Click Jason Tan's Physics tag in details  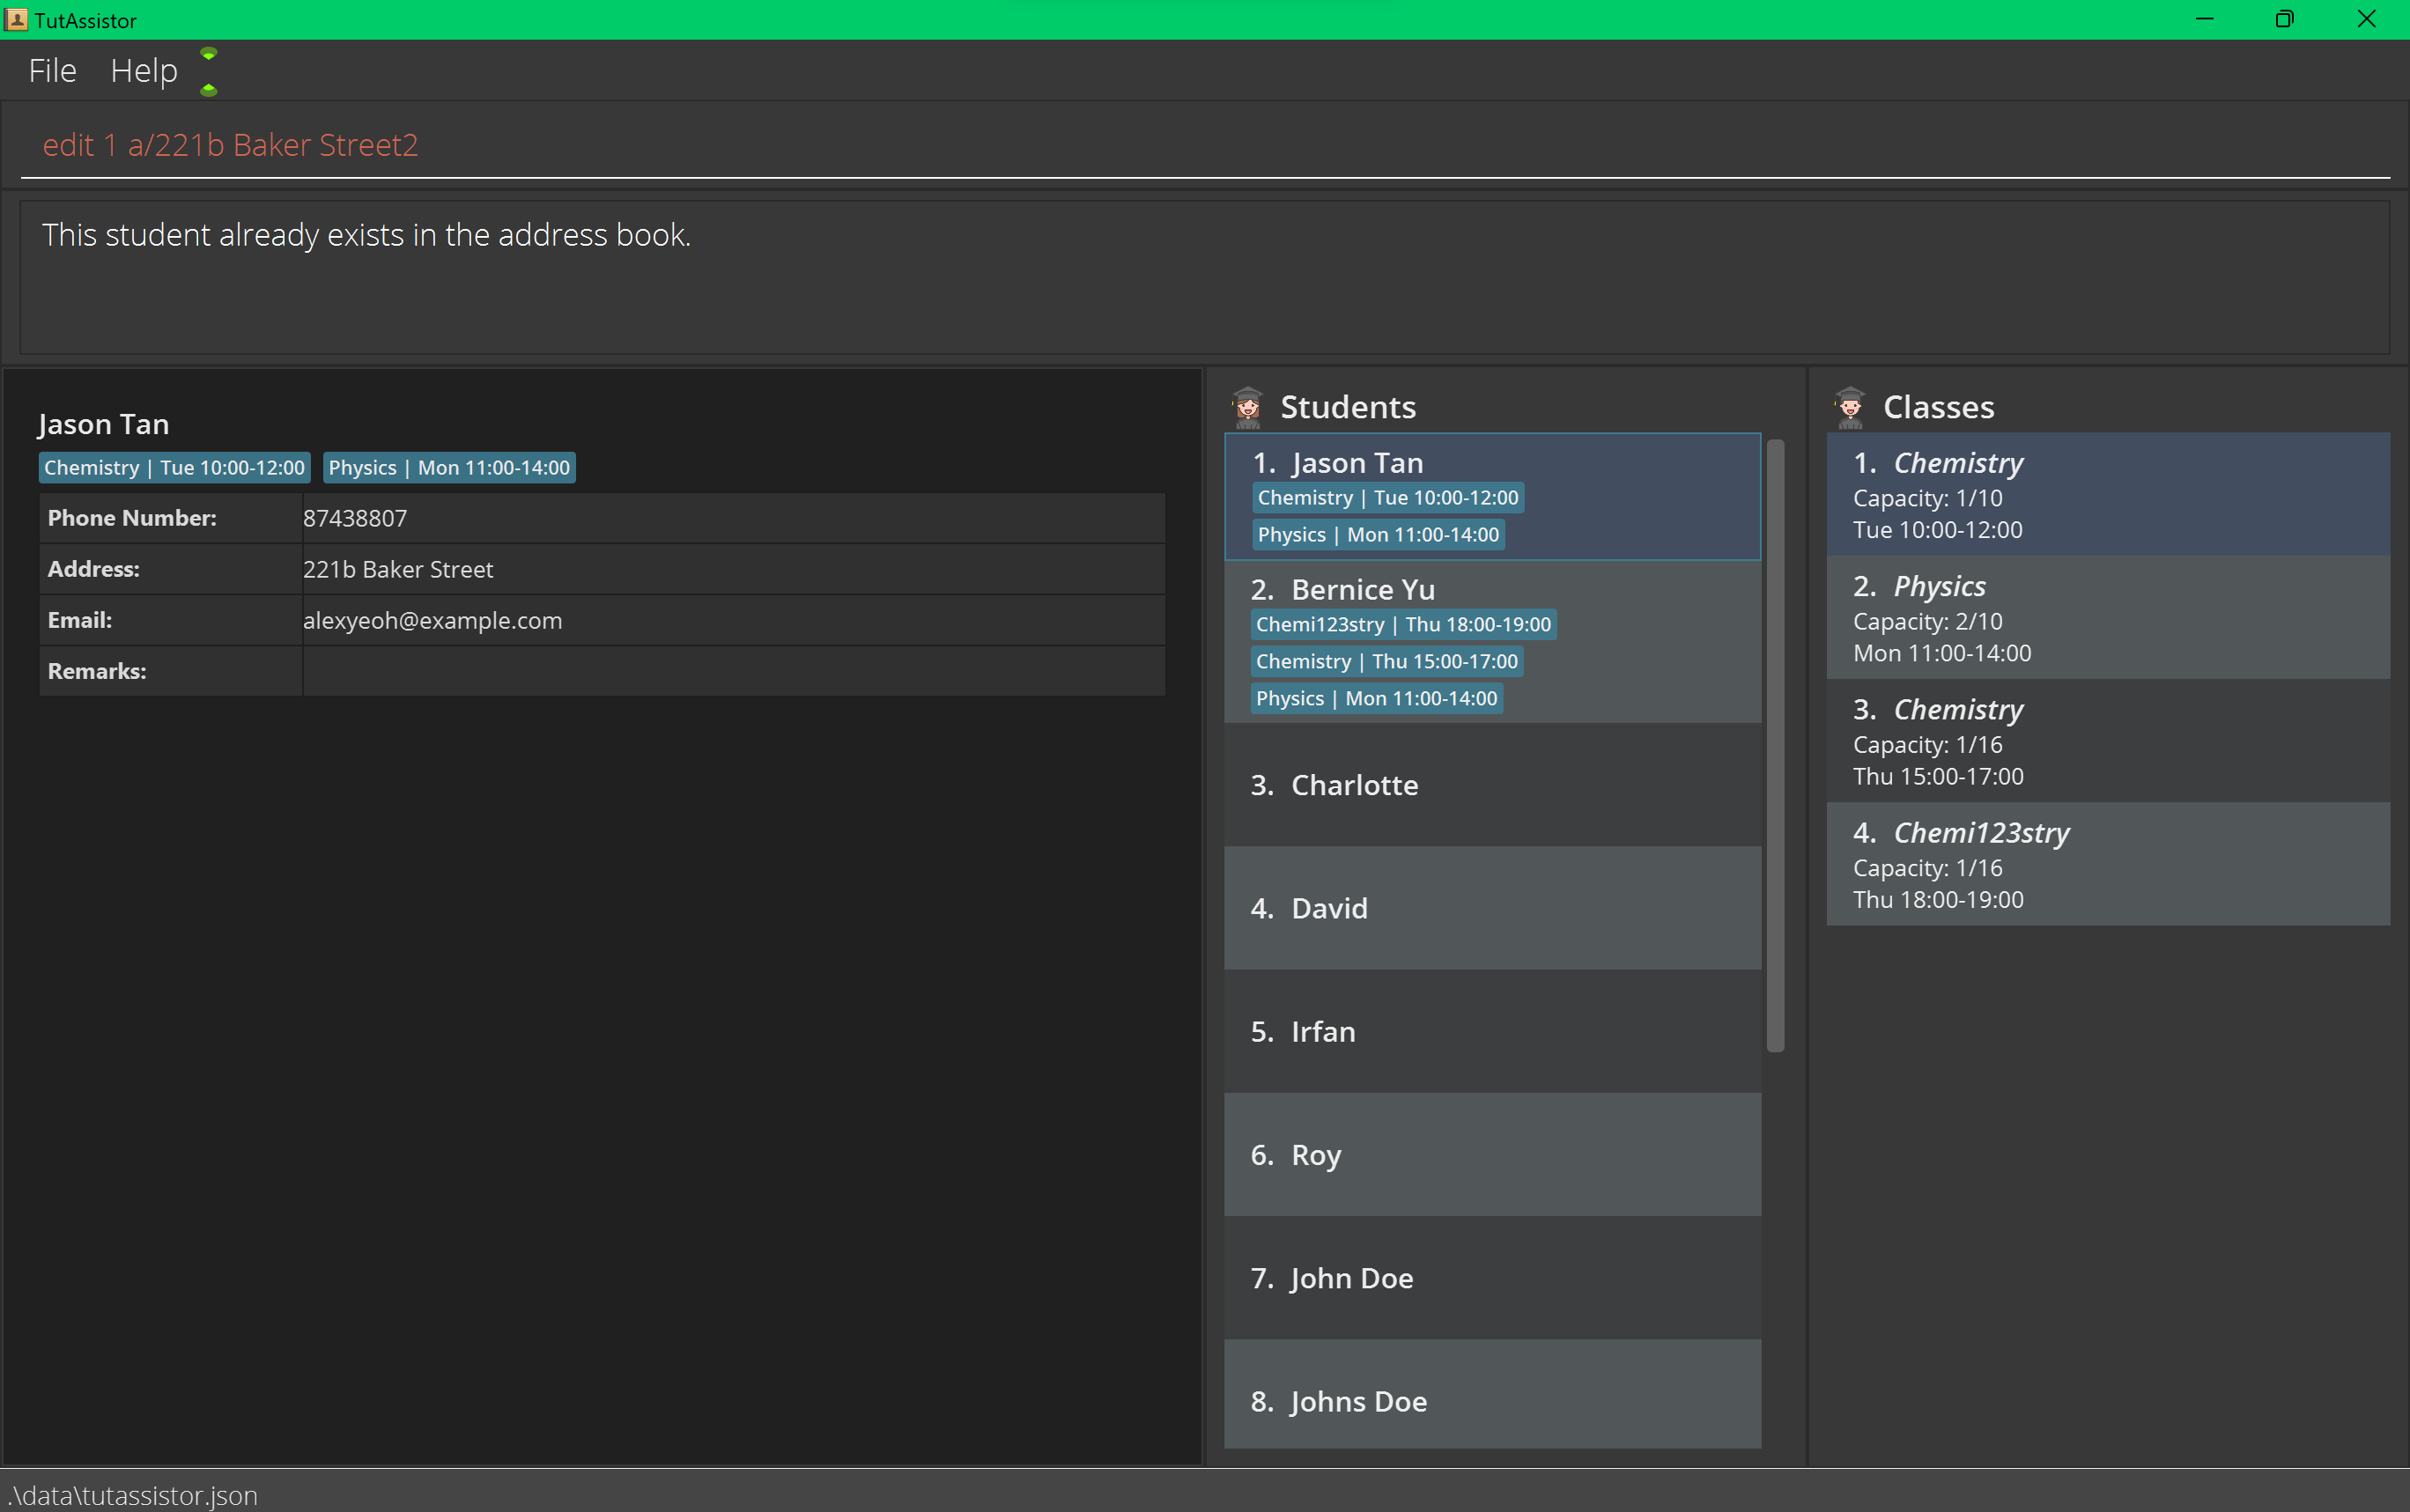[x=448, y=468]
